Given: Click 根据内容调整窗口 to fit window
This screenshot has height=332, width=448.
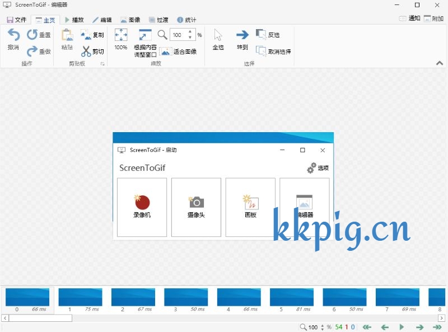Looking at the screenshot, I should pos(145,43).
